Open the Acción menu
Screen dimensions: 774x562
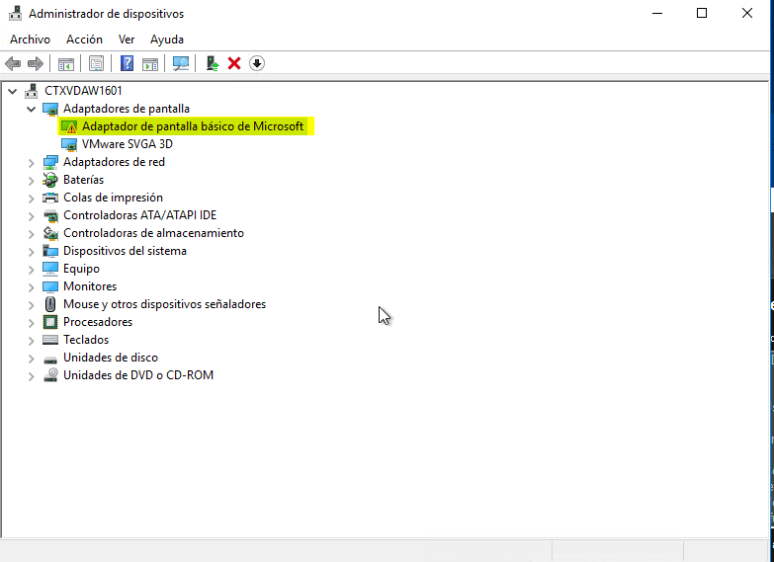click(x=84, y=40)
